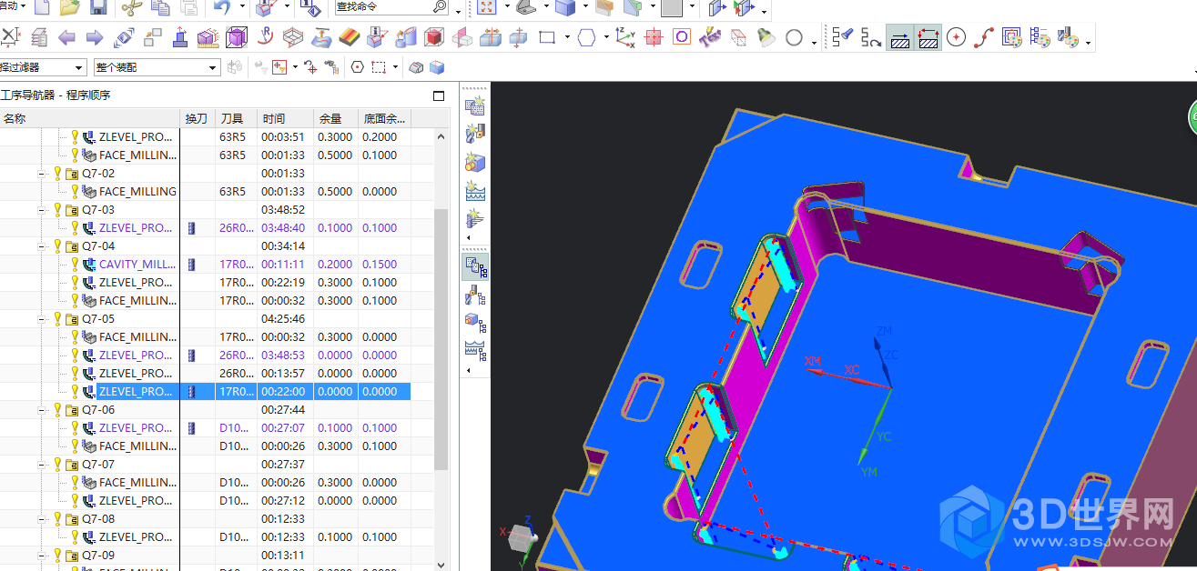Image resolution: width=1197 pixels, height=571 pixels.
Task: Toggle the toolpath display button with red arrows
Action: 928,37
